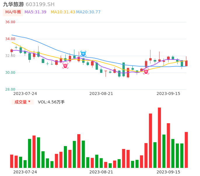200x176 pixels.
Task: Click the 36.00 price axis label
Action: pos(10,22)
